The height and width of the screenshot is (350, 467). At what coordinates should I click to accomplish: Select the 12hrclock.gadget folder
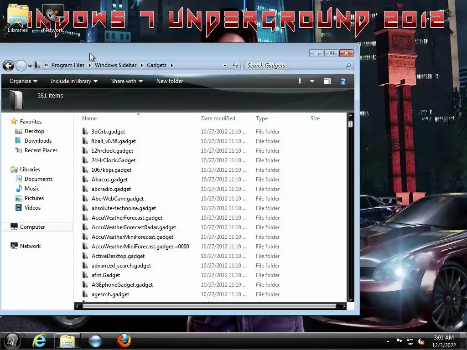click(x=112, y=150)
